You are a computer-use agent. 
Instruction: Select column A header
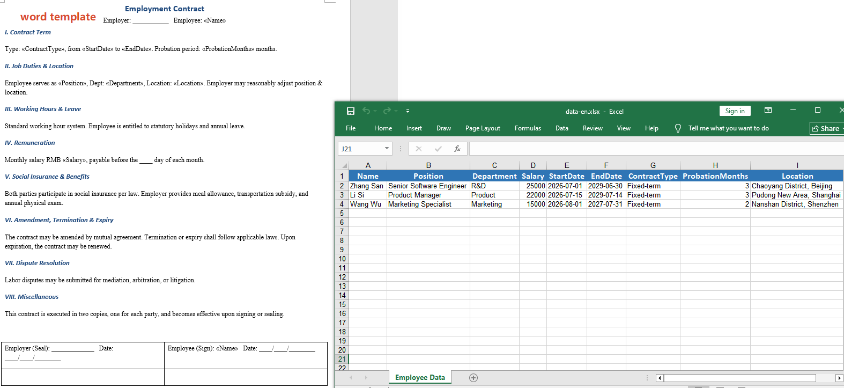(x=368, y=165)
